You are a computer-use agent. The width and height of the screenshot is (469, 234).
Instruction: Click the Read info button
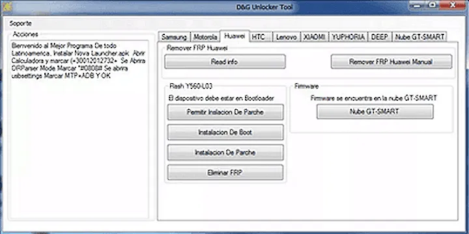tap(225, 62)
